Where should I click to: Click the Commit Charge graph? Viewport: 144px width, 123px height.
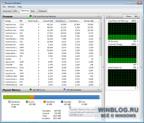122,54
